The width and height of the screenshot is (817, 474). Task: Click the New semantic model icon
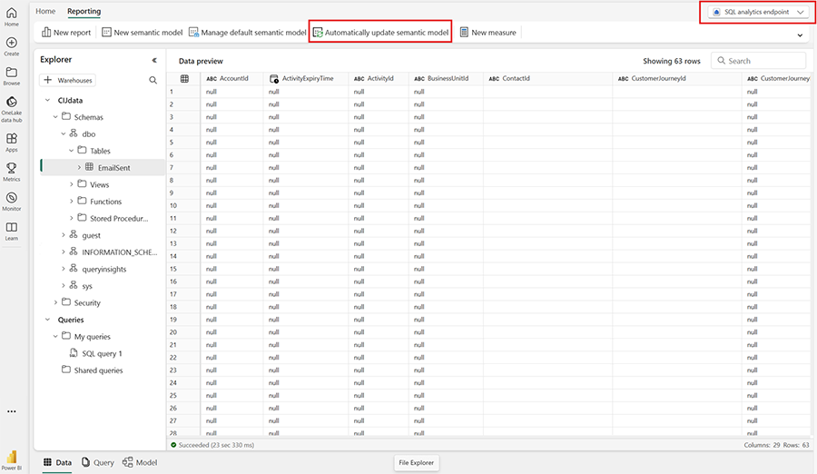[106, 33]
